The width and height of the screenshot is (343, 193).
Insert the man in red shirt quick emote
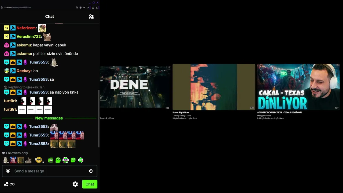(13, 160)
